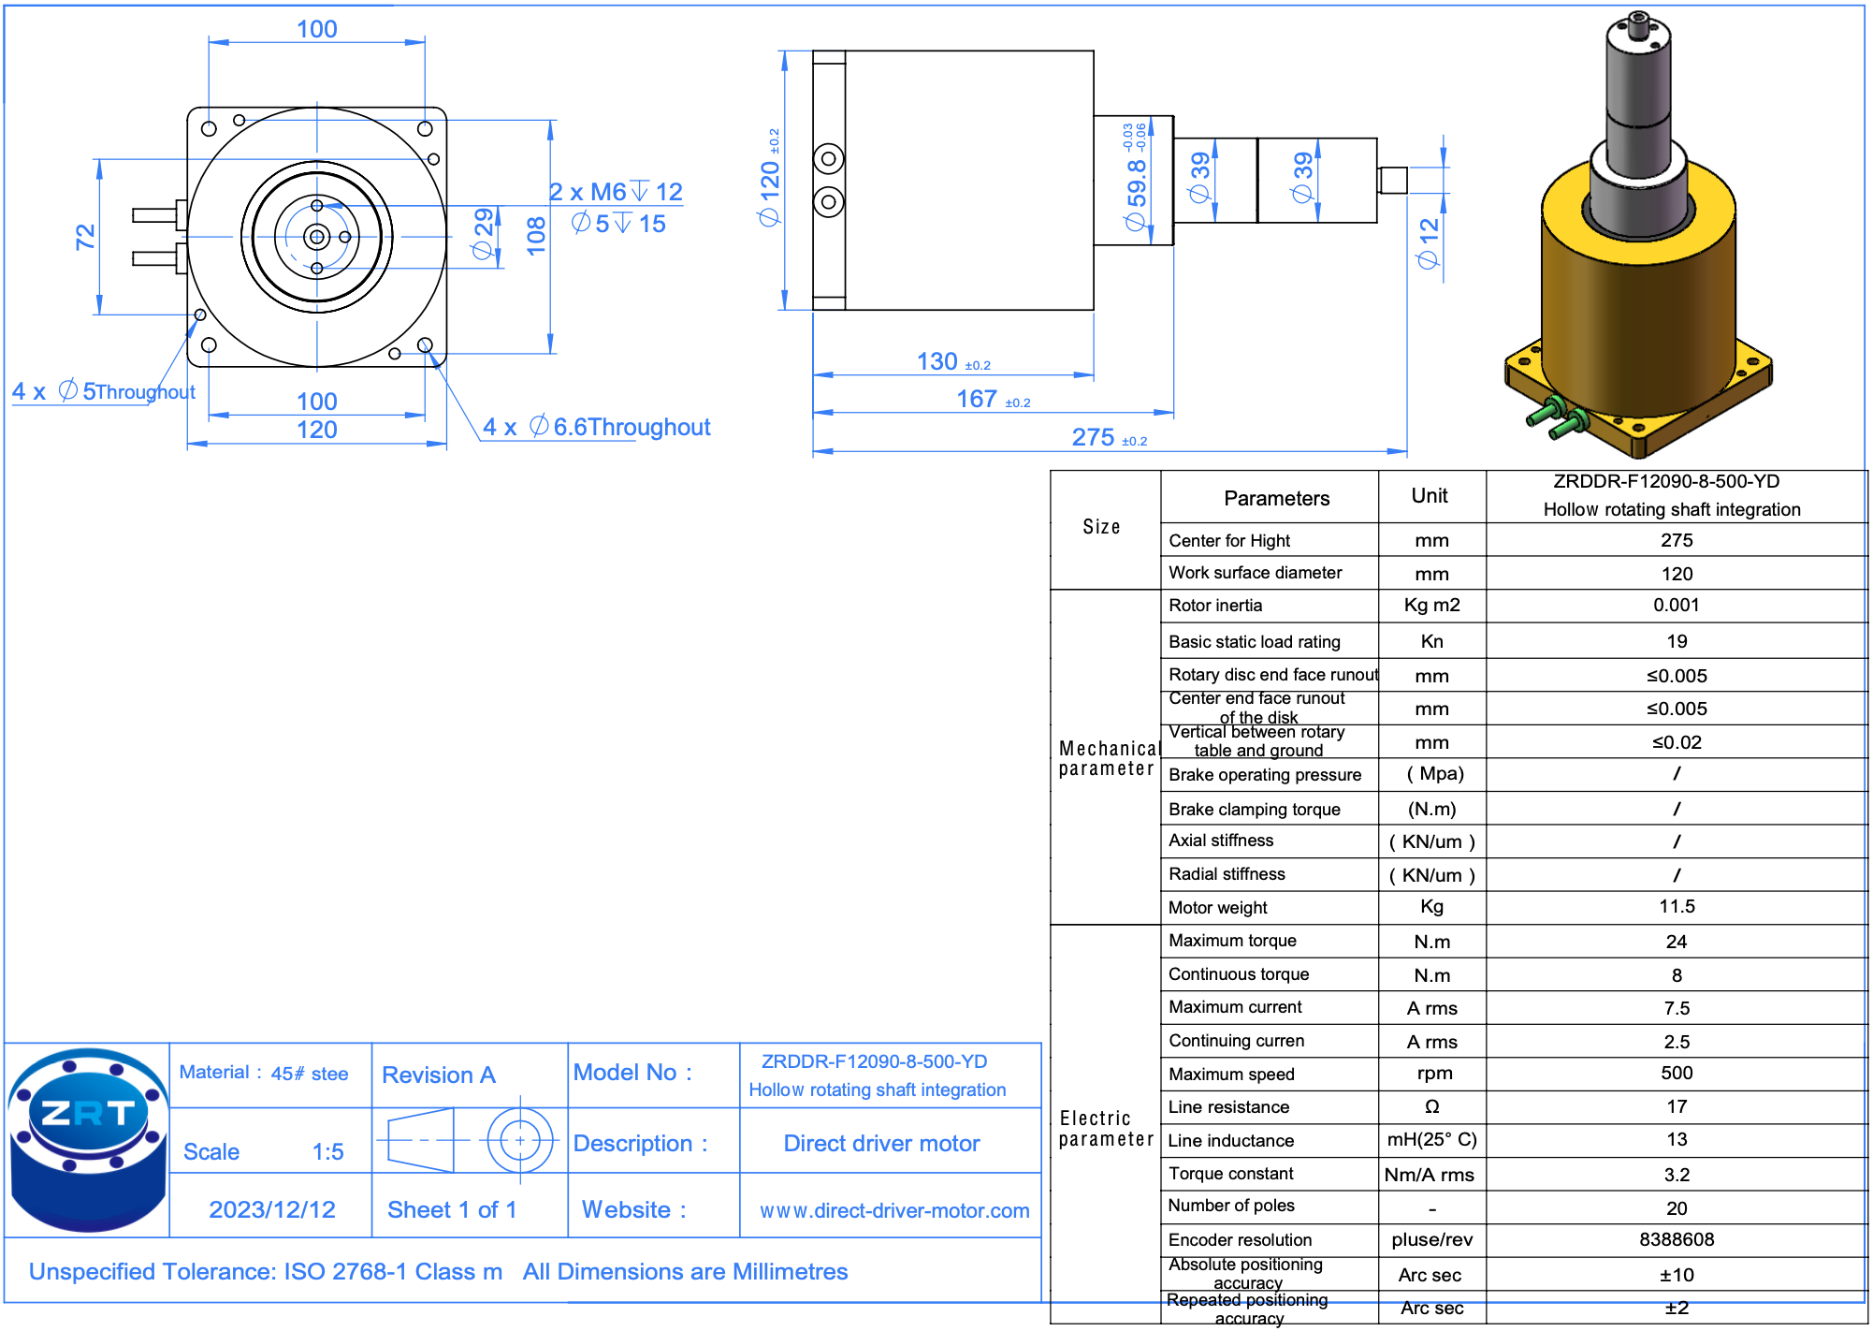Click the 'Unspecified Tolerance: ISO 2768-1 Class m' note
Viewport: 1873px width, 1331px height.
pyautogui.click(x=266, y=1271)
